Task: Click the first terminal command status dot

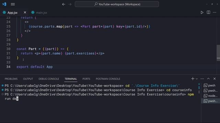Action: [2, 85]
